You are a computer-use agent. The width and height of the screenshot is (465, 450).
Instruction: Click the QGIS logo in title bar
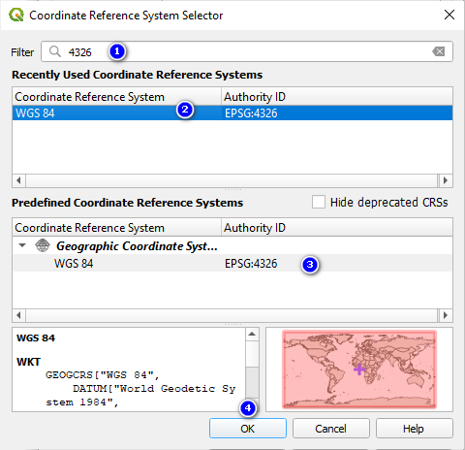point(16,15)
